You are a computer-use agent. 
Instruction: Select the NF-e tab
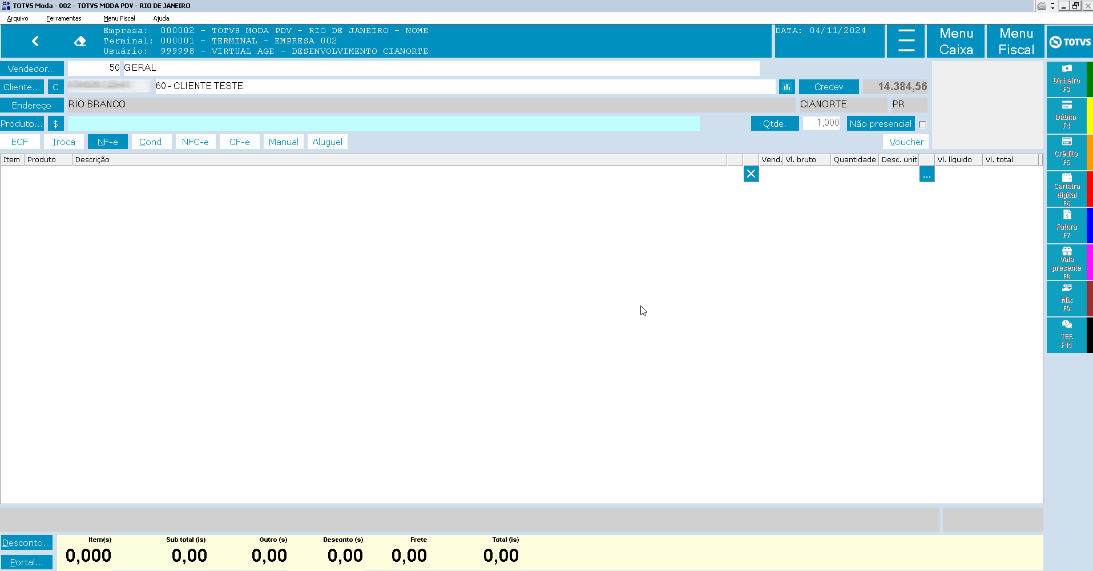108,142
